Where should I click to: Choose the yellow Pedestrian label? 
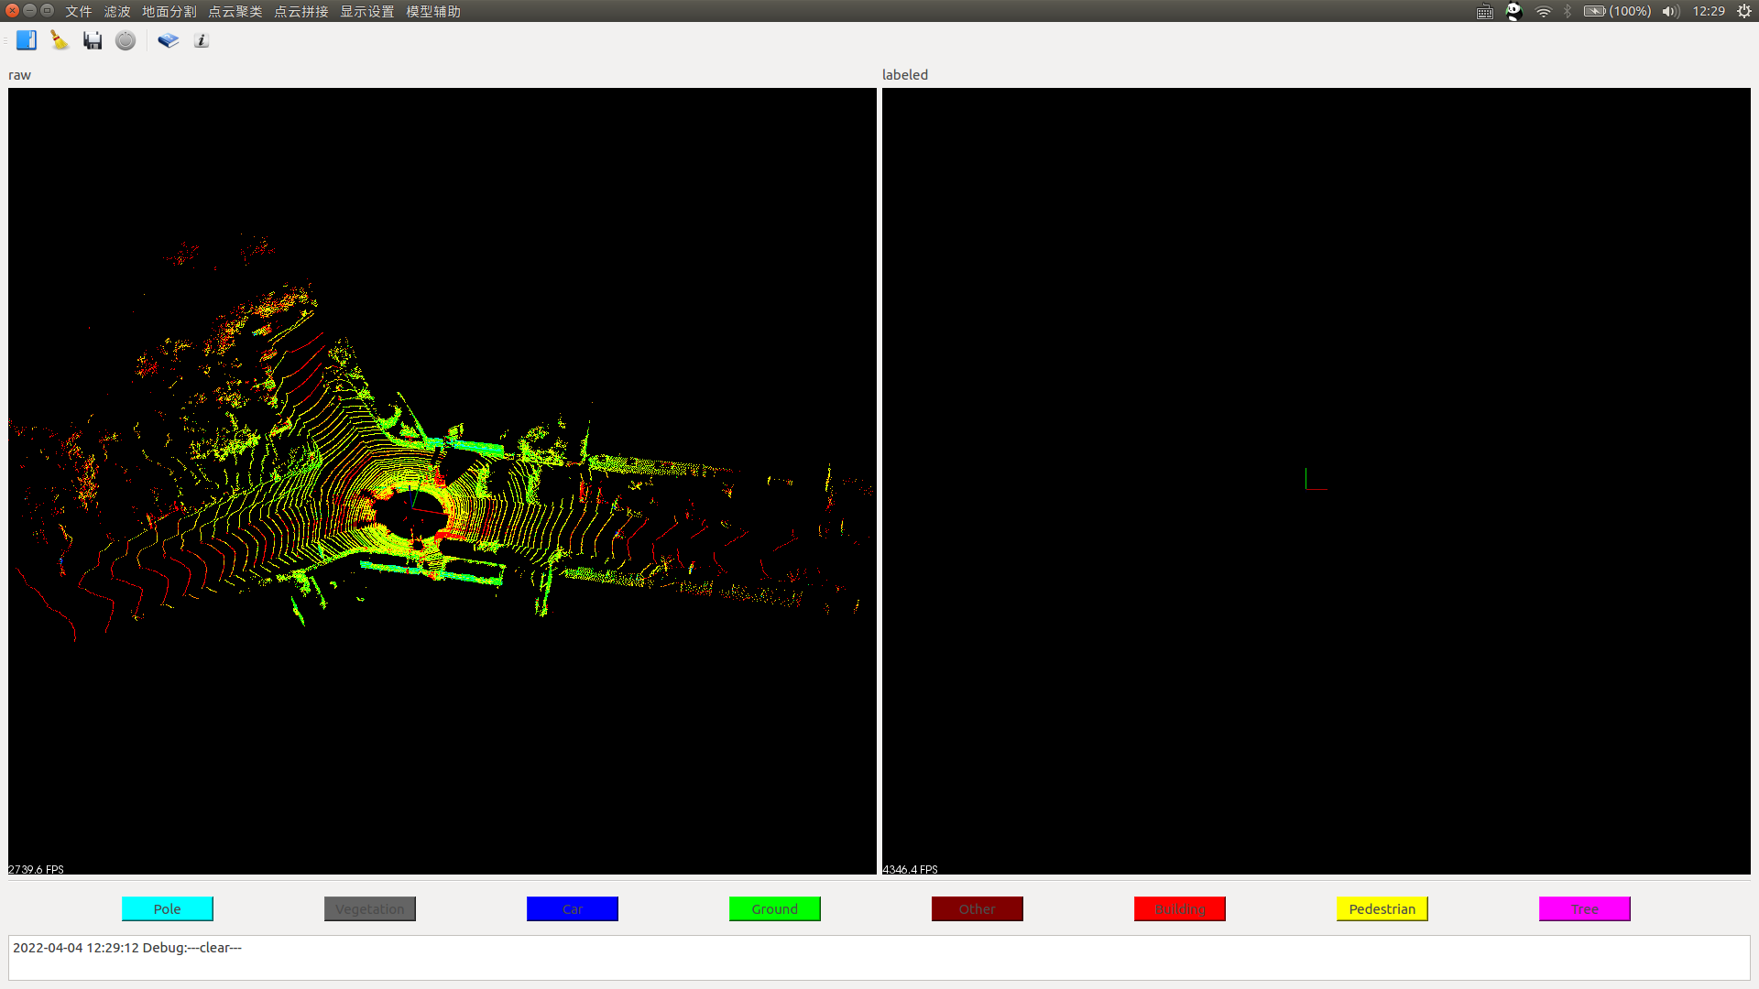click(1382, 908)
